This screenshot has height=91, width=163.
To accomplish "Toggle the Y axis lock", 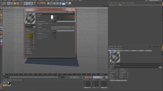I will click(28, 3).
